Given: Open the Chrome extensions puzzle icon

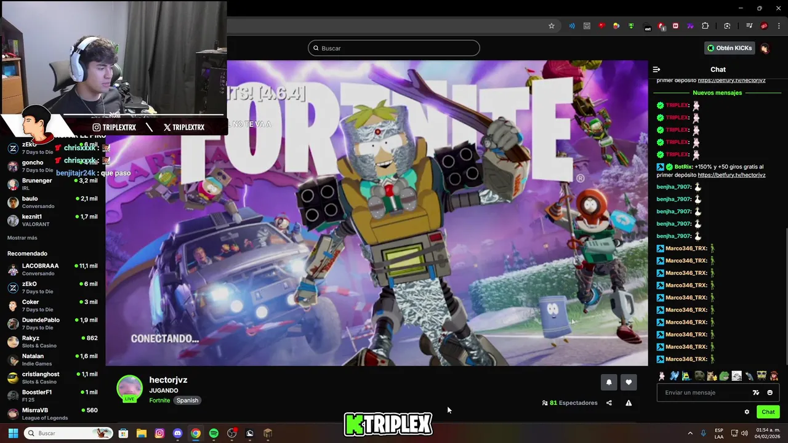Looking at the screenshot, I should 706,26.
